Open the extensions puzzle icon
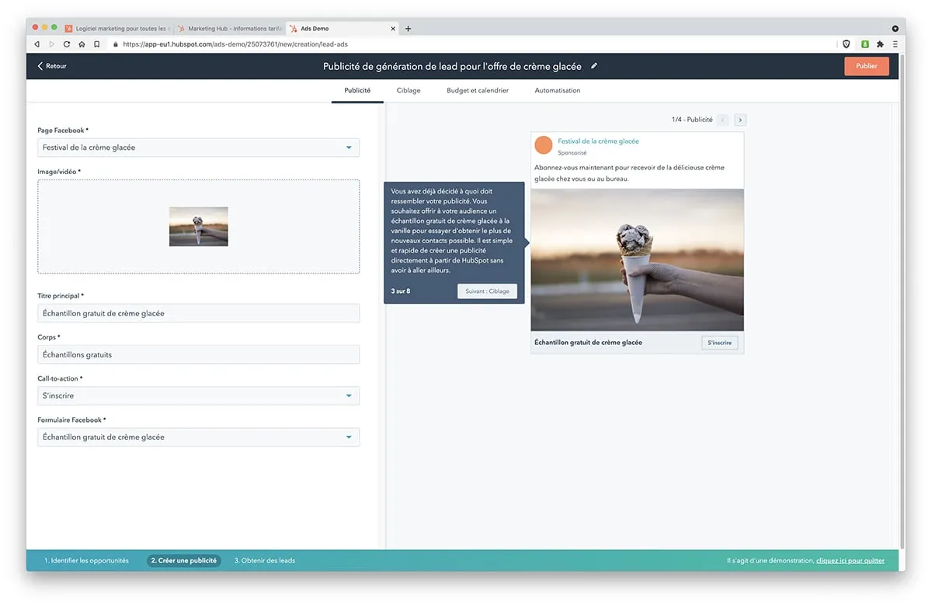The image size is (932, 606). [x=881, y=44]
